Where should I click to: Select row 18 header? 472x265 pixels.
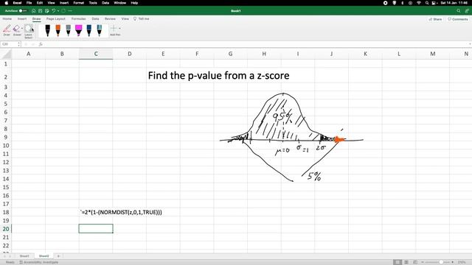[6, 212]
